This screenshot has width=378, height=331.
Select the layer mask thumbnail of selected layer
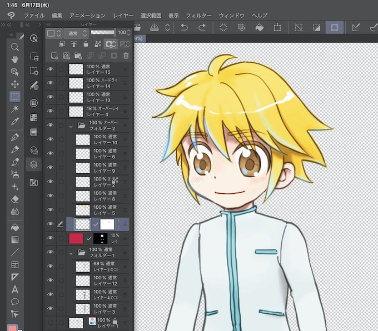[107, 224]
